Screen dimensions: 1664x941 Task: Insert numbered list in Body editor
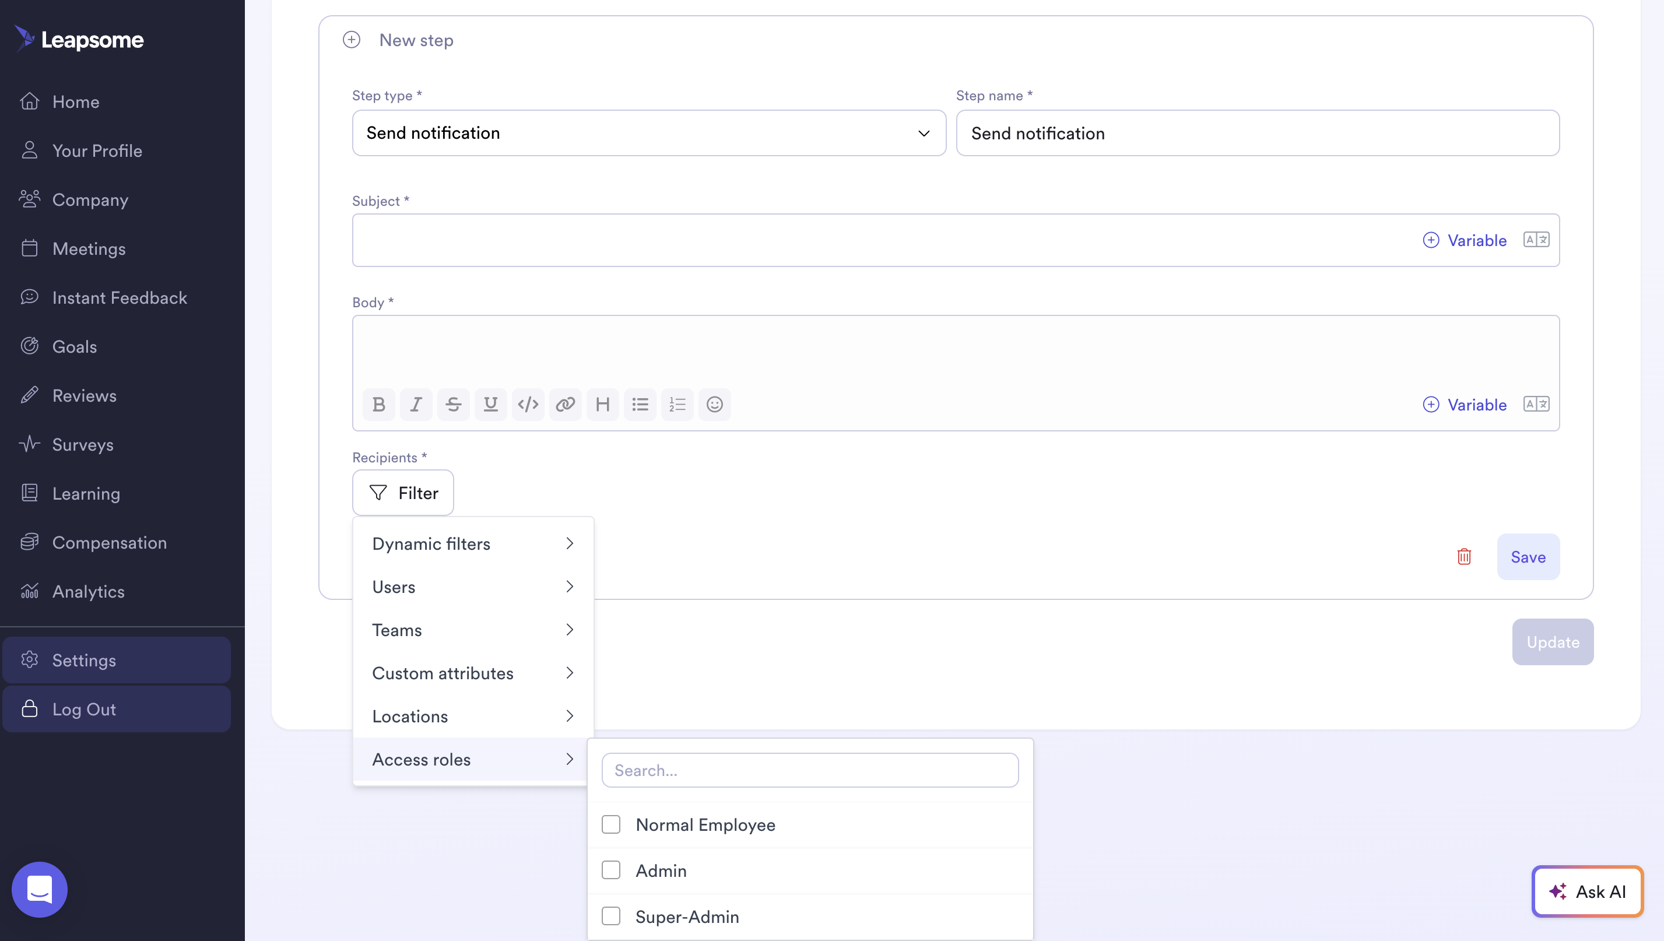coord(677,405)
